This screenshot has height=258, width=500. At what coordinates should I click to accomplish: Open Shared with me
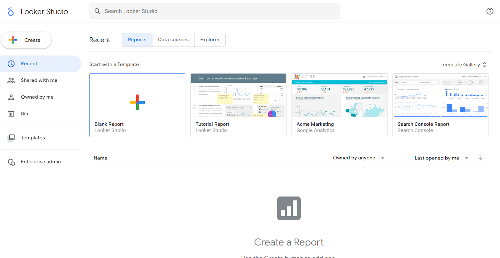click(41, 80)
